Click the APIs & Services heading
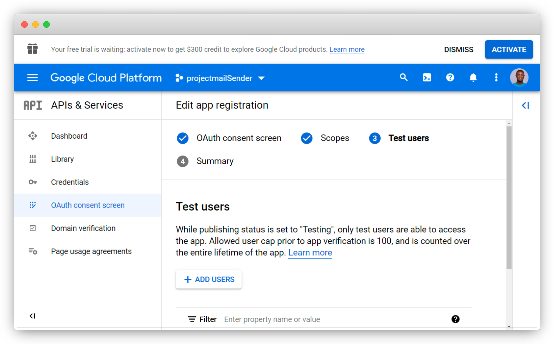This screenshot has height=344, width=554. pos(87,105)
